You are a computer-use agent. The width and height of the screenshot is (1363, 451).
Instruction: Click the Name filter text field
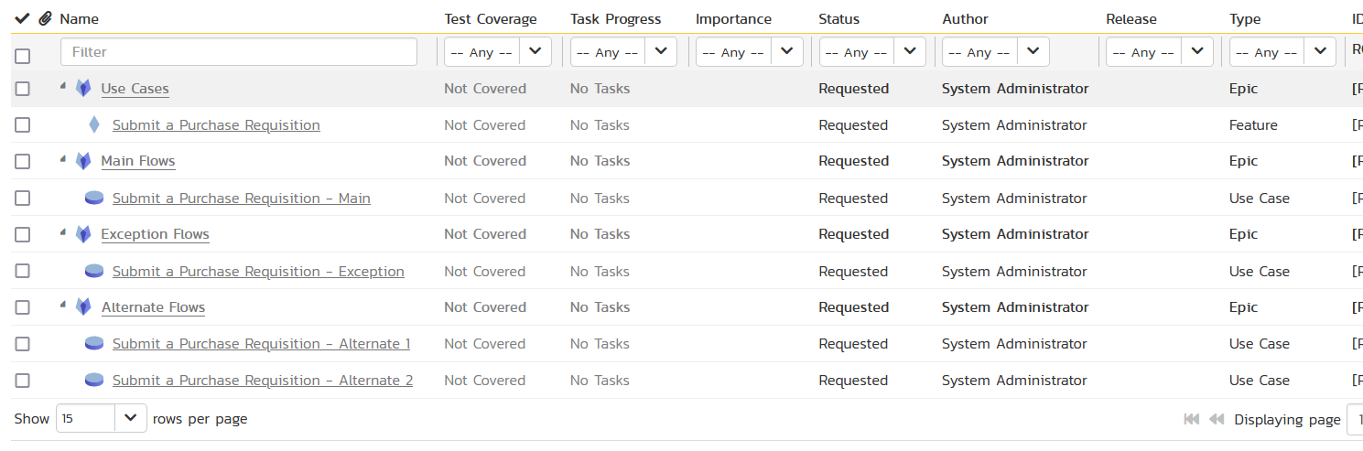pos(239,52)
